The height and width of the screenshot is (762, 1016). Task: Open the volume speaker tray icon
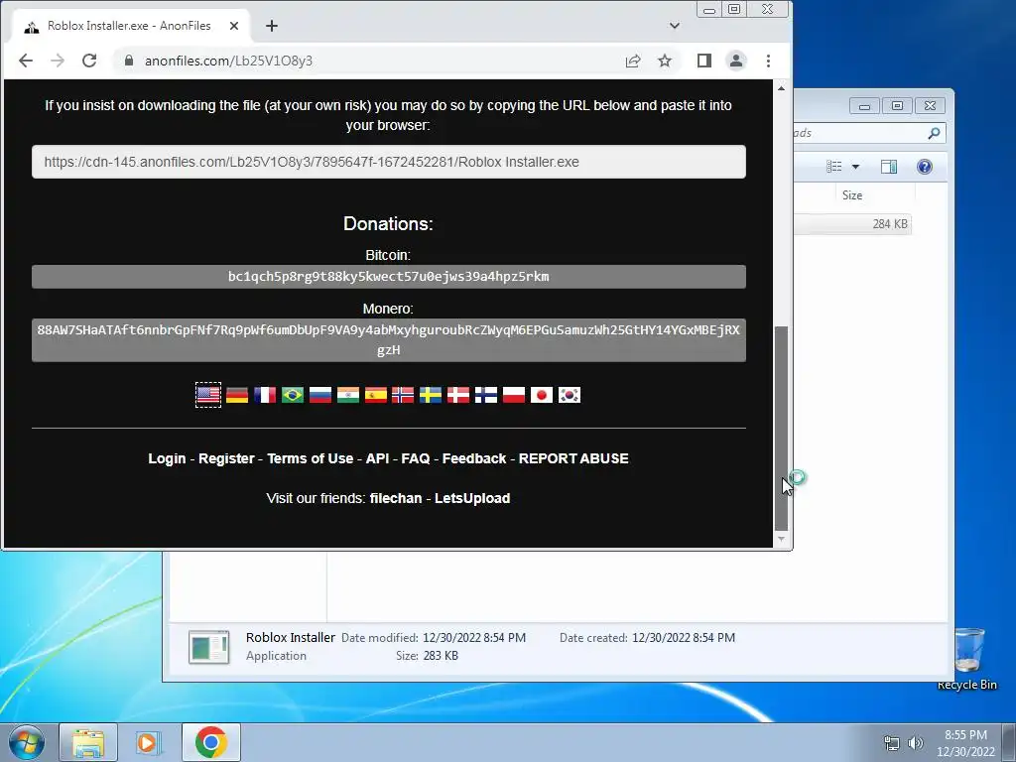pyautogui.click(x=916, y=743)
